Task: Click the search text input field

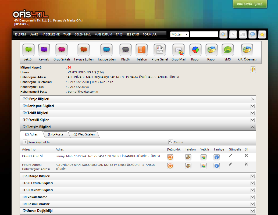Action: [x=204, y=34]
